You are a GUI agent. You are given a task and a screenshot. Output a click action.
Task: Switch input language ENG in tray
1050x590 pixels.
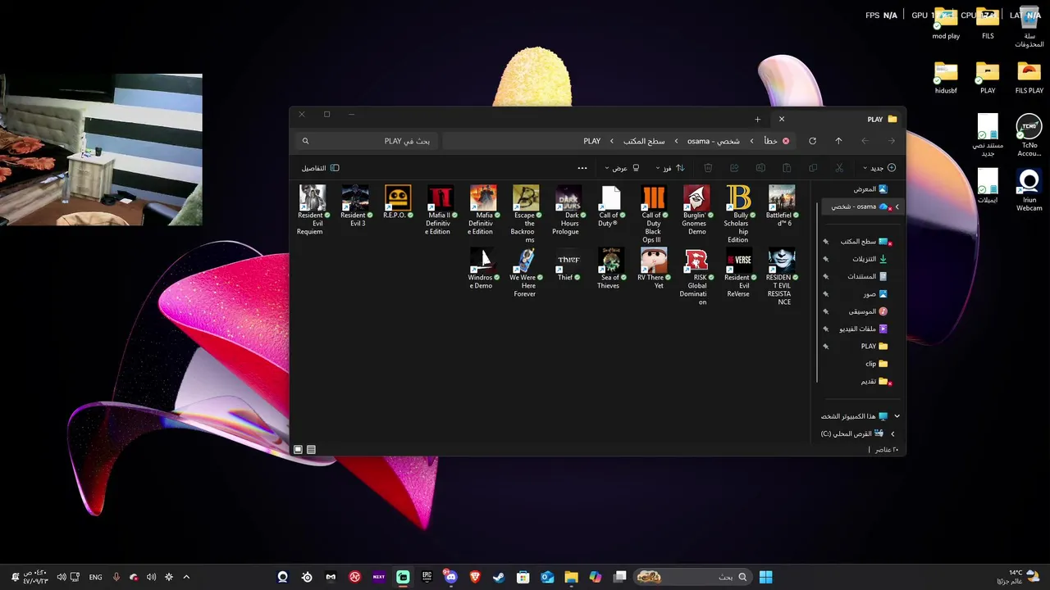95,577
